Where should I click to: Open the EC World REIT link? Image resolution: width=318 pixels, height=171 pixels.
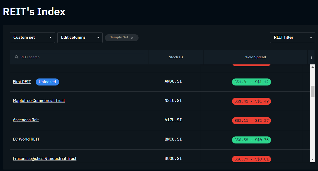(26, 139)
